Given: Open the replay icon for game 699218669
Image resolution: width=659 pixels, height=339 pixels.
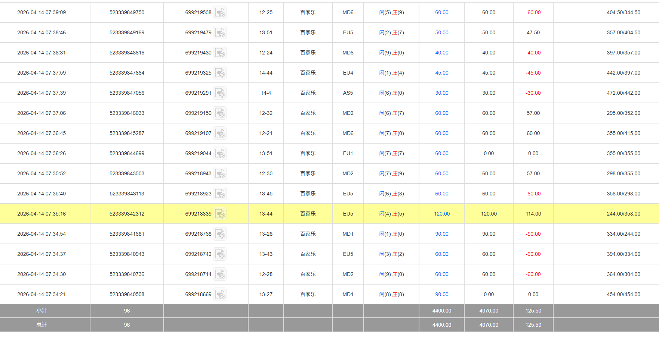Looking at the screenshot, I should point(220,295).
